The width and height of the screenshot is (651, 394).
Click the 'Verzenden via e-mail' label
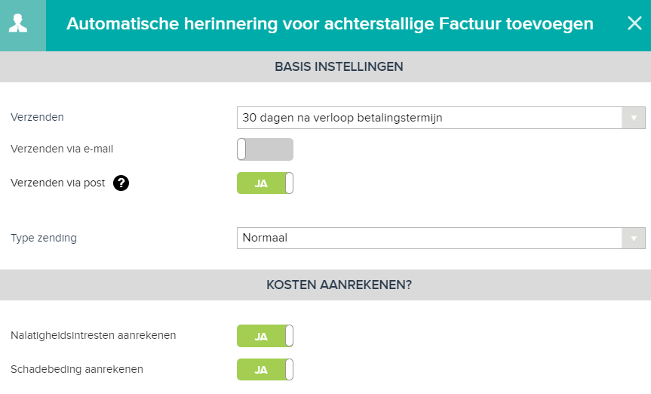tap(62, 149)
